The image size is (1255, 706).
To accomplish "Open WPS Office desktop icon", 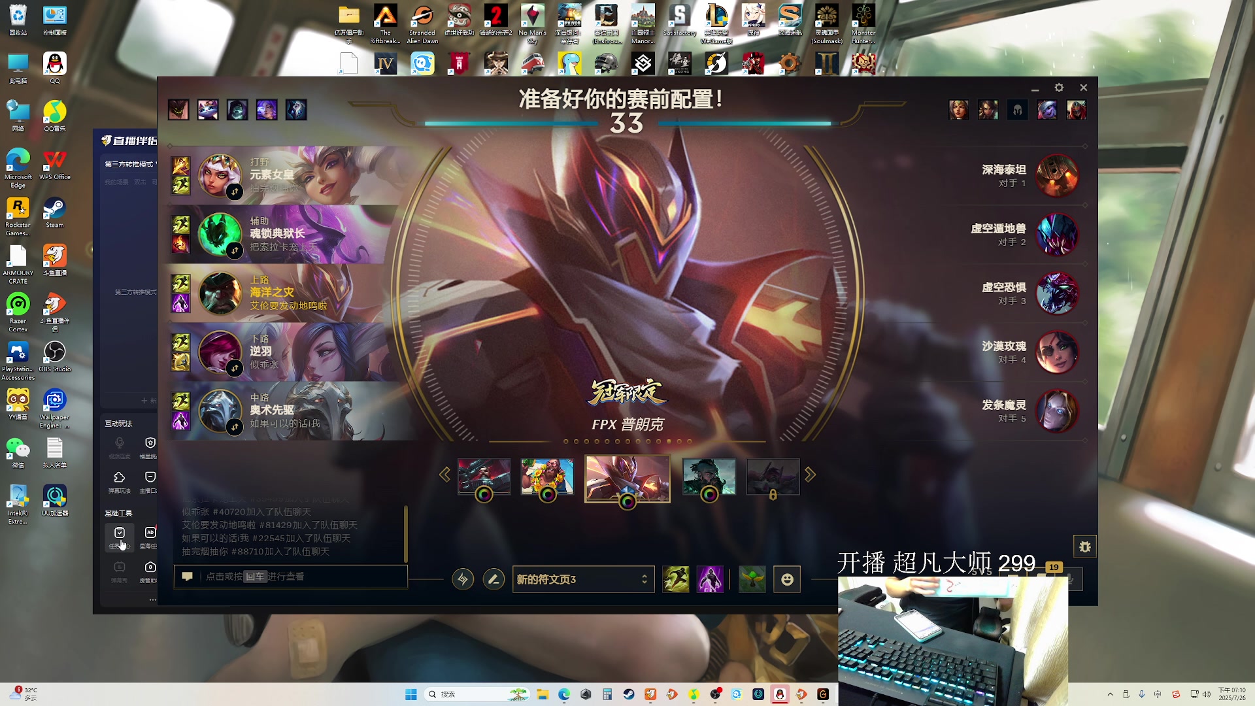I will [x=55, y=165].
